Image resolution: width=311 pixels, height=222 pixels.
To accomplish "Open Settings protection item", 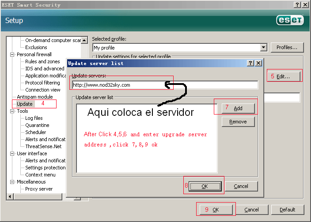I will [x=46, y=168].
